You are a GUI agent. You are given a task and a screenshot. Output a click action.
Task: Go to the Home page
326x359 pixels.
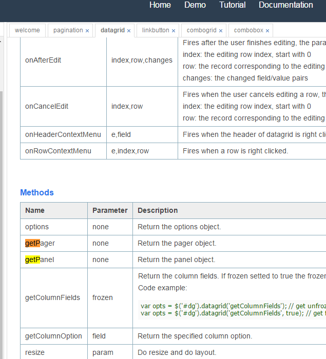click(160, 5)
